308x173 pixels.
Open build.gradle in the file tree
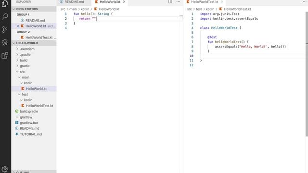click(29, 111)
